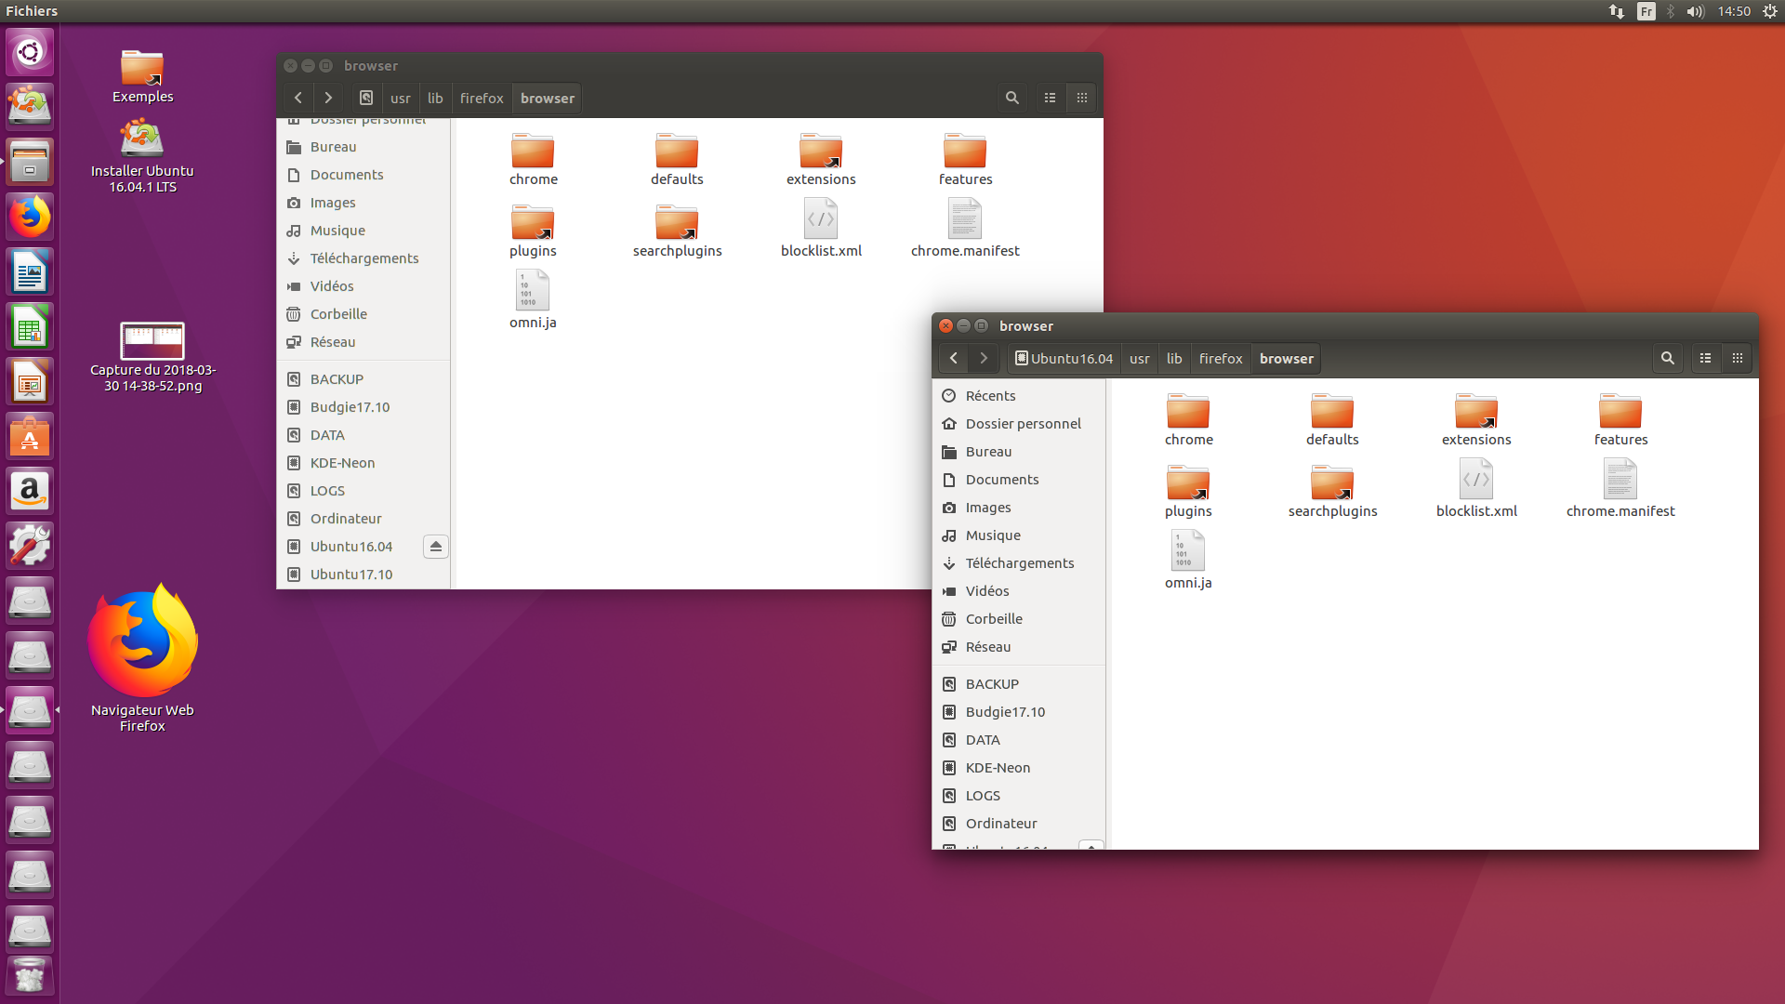Go forward in back file manager window
Screen dimensions: 1785x1004
click(328, 98)
